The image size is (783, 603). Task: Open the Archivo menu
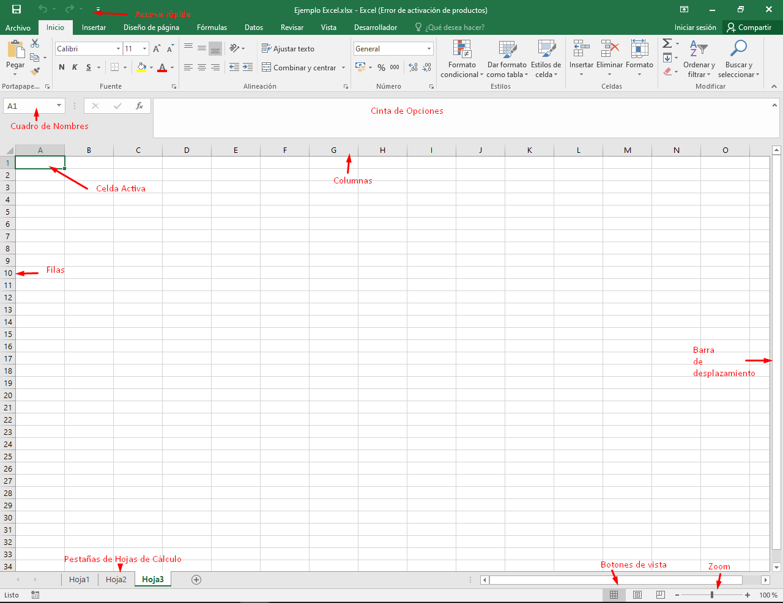coord(18,28)
